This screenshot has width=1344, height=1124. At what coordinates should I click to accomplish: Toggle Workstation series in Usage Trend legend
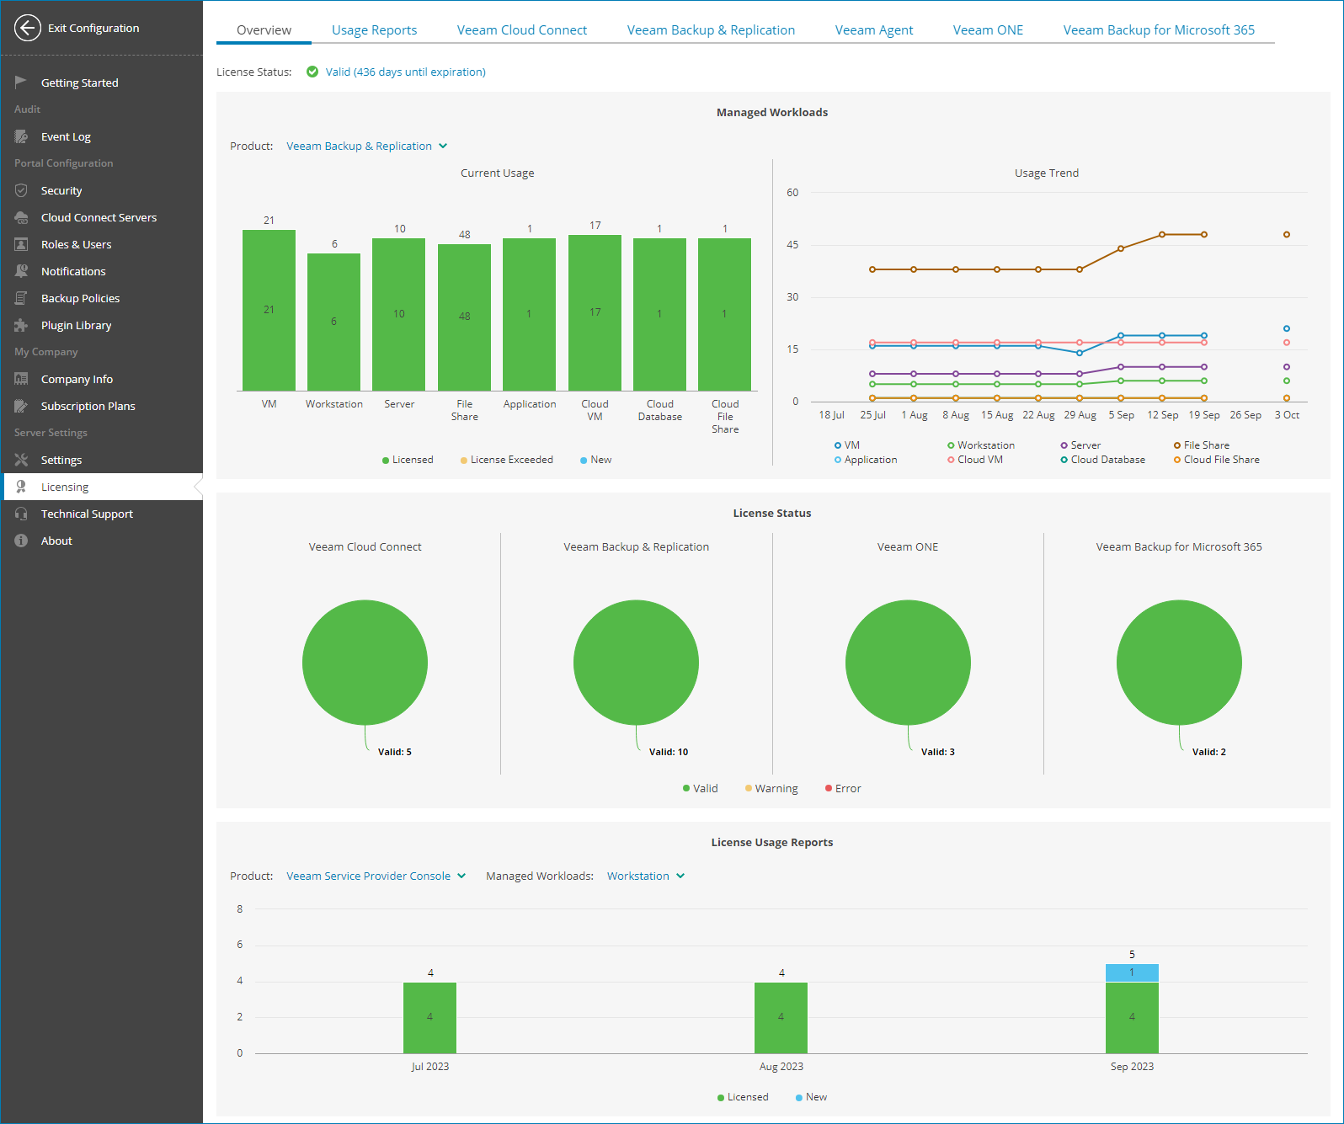click(x=980, y=445)
